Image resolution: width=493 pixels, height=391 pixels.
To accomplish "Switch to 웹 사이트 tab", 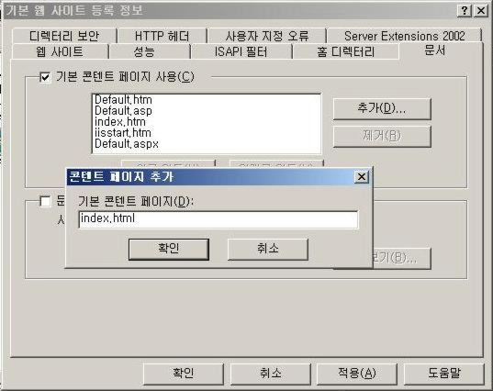I will [x=60, y=51].
